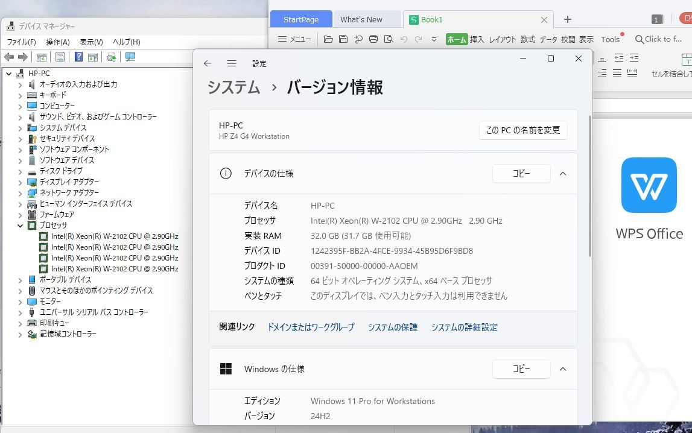Click the blue Help question mark icon
This screenshot has width=692, height=433.
click(78, 57)
